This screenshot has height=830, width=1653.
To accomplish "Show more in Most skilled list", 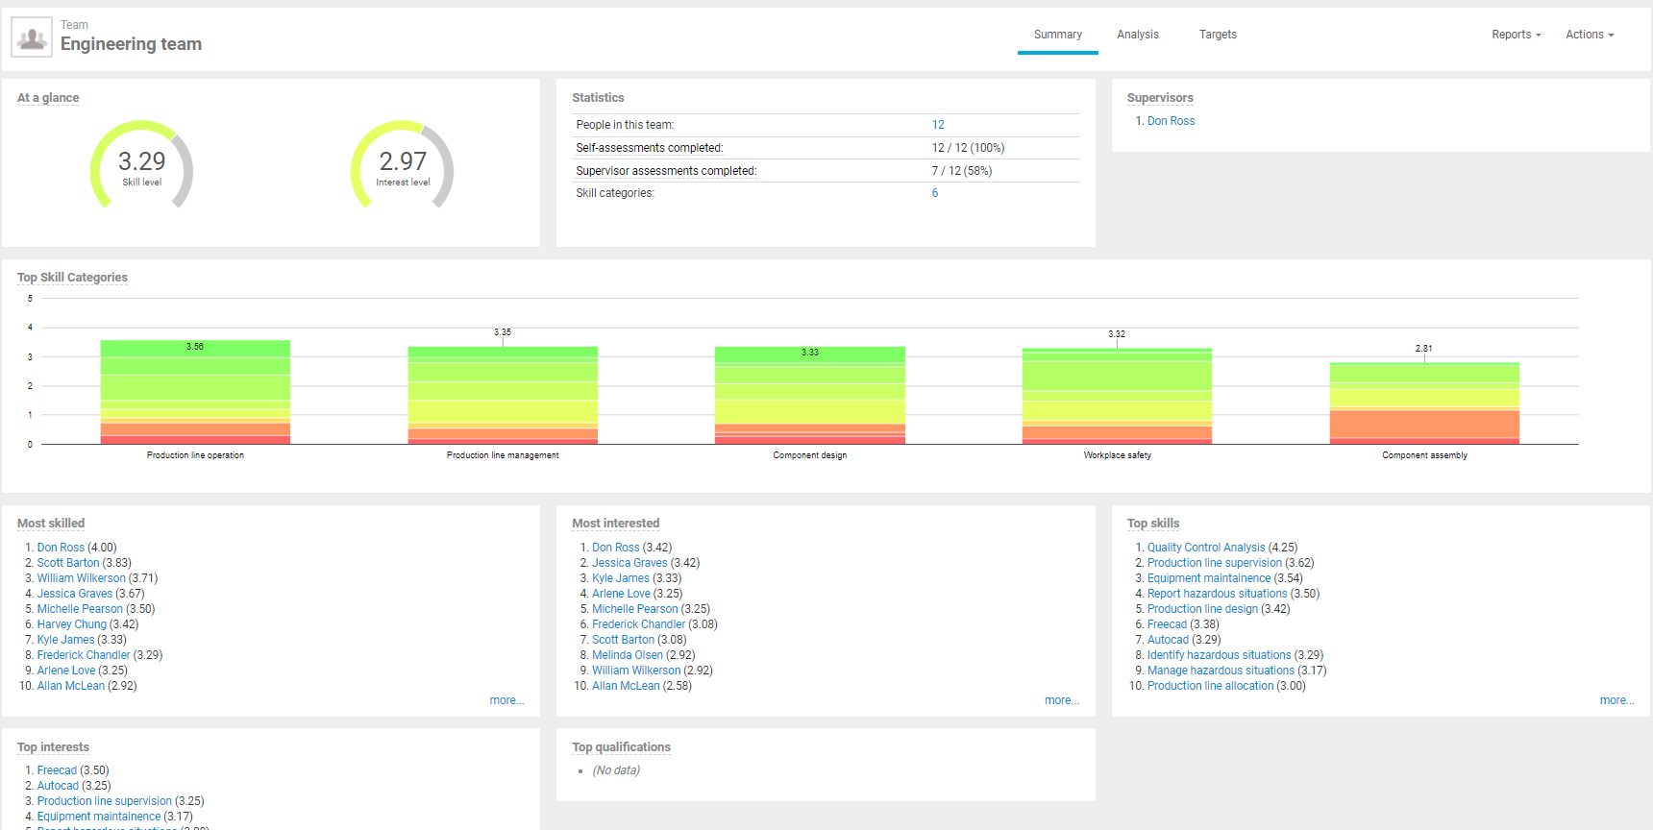I will coord(506,700).
